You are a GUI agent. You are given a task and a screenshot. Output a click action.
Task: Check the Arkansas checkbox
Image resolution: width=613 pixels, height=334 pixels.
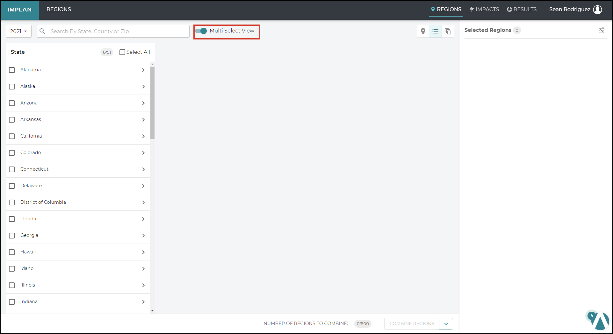12,120
